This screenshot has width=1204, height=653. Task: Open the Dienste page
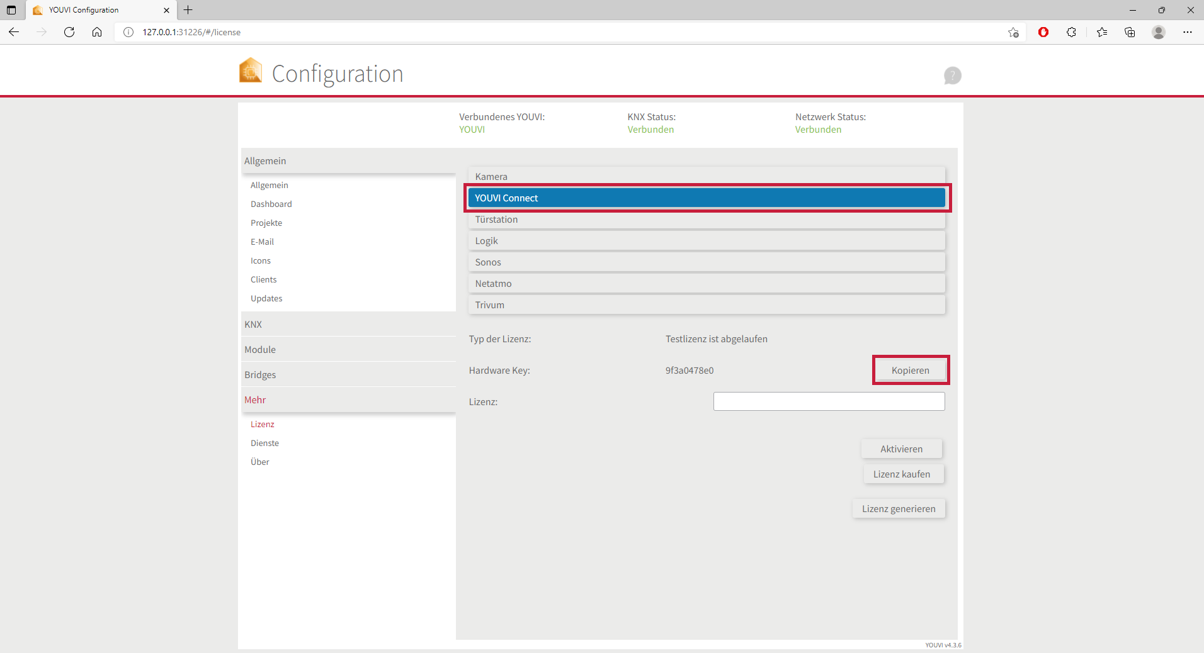click(x=265, y=443)
